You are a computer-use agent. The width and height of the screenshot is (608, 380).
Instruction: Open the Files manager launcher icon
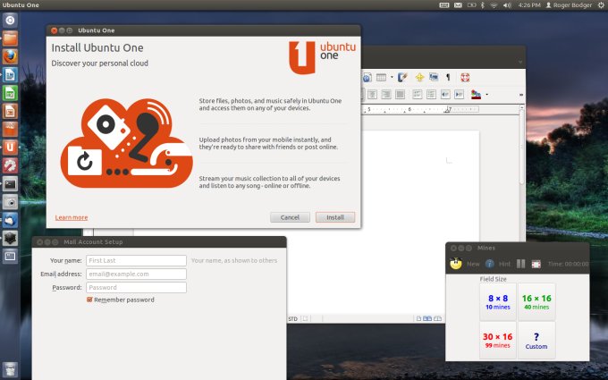pyautogui.click(x=10, y=38)
